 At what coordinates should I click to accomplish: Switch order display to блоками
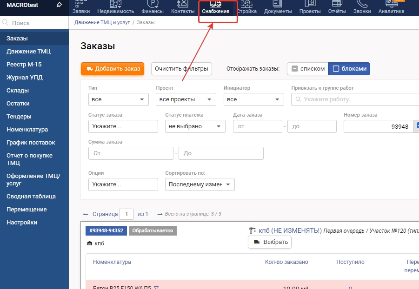click(x=349, y=69)
